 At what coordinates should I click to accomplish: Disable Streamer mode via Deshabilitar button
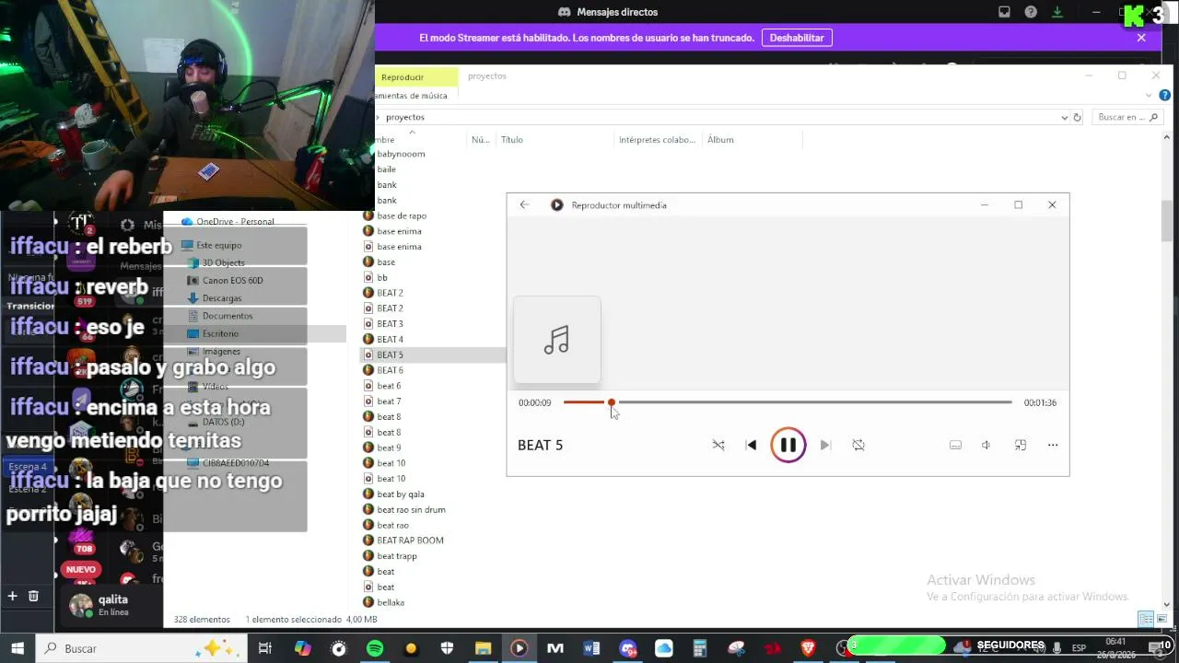(x=797, y=38)
